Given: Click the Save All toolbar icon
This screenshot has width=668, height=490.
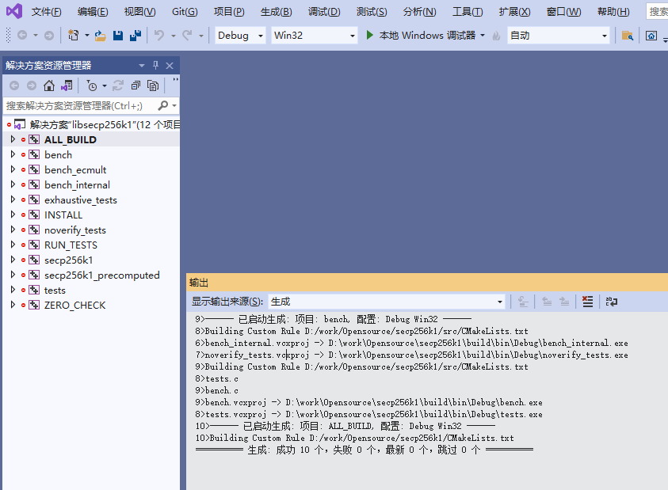Looking at the screenshot, I should 136,35.
